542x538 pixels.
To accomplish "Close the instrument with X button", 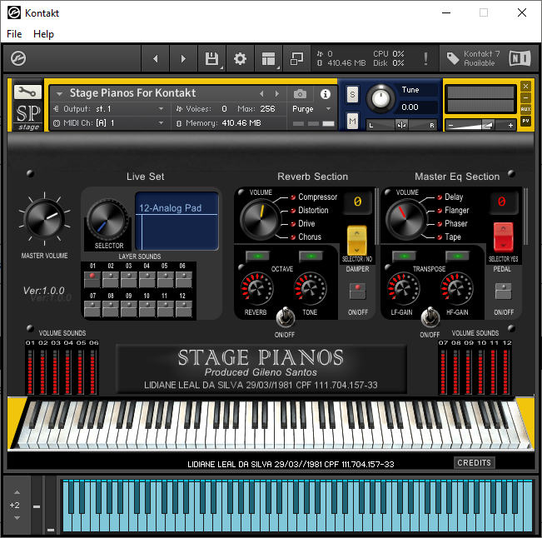I will coord(525,86).
